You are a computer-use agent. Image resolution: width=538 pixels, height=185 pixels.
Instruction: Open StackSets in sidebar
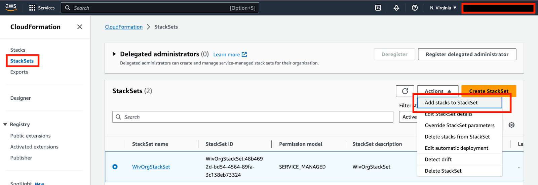tap(22, 61)
